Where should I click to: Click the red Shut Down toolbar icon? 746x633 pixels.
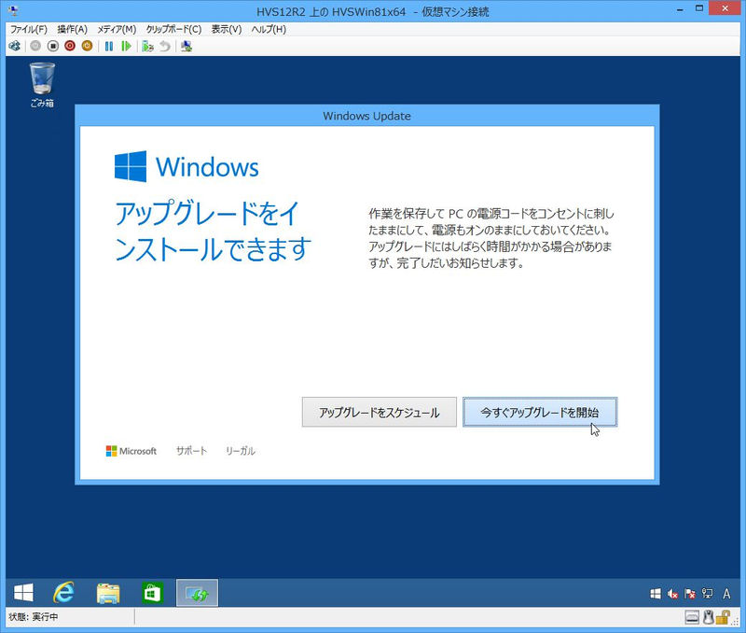[70, 46]
